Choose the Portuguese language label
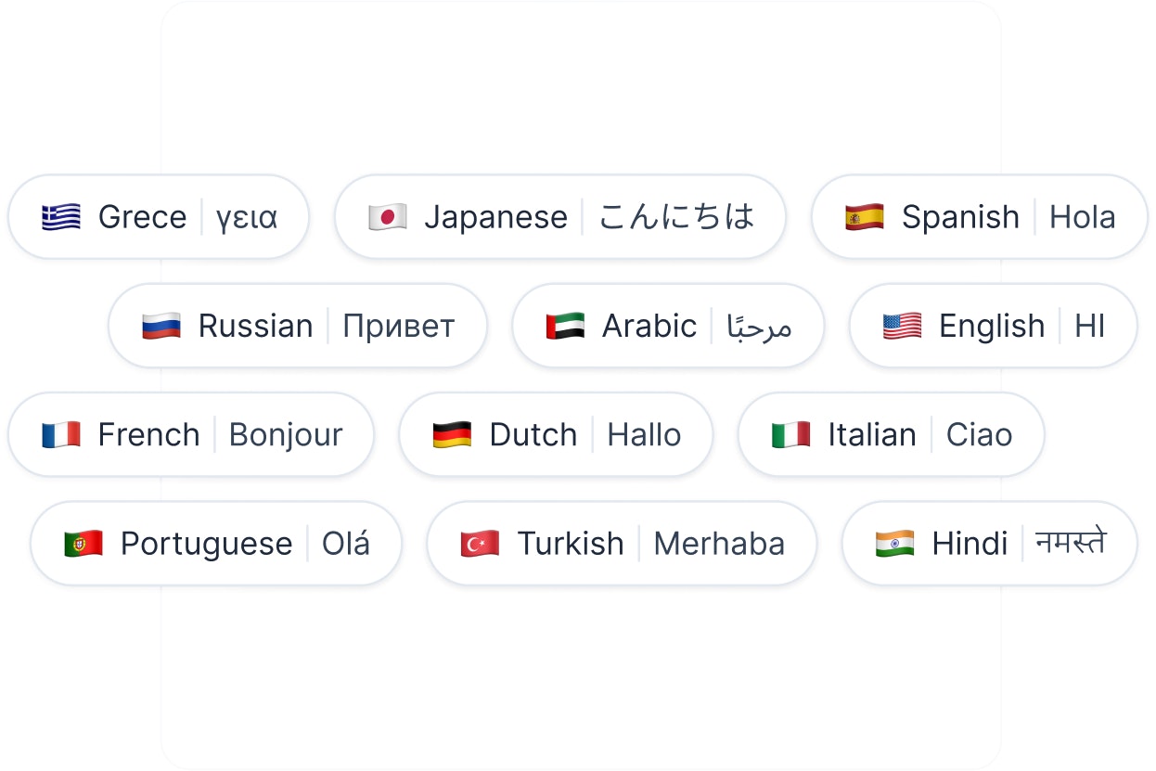The image size is (1156, 771). pyautogui.click(x=206, y=544)
